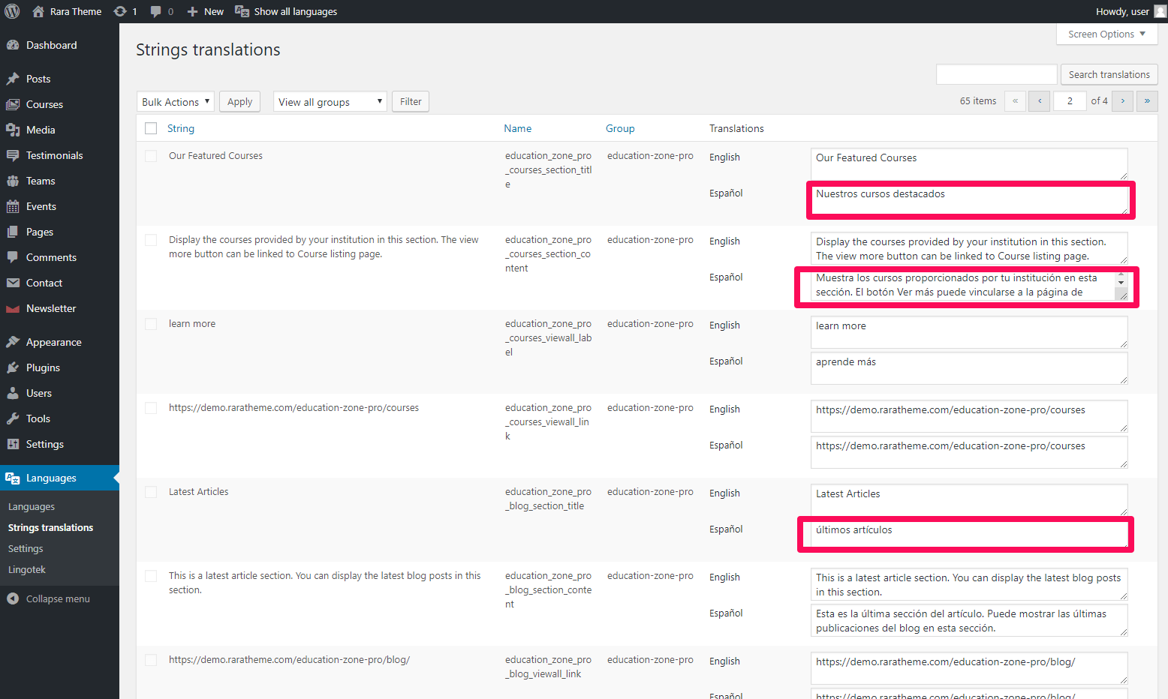Open the Bulk Actions dropdown
This screenshot has width=1168, height=699.
click(x=176, y=102)
